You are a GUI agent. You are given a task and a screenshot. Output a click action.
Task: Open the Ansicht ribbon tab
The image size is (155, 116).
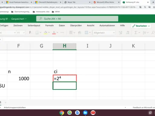pyautogui.click(x=91, y=25)
